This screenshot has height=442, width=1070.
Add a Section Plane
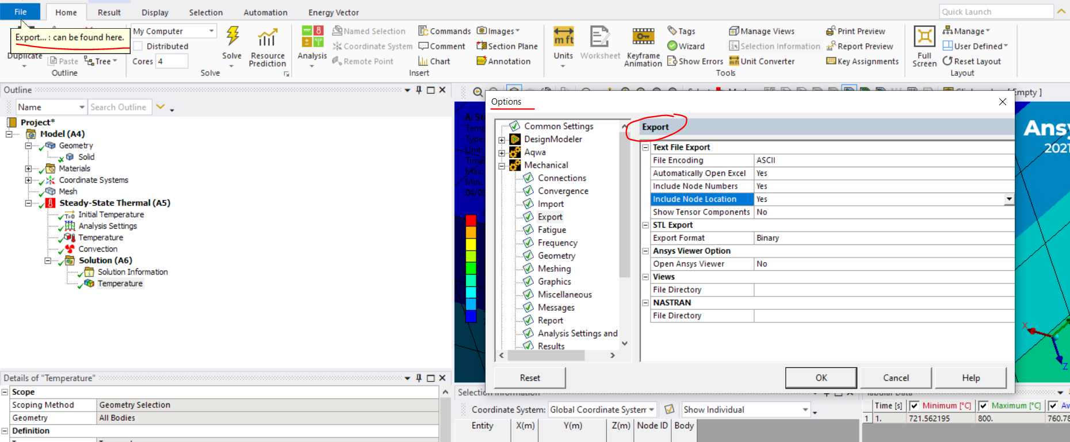click(x=507, y=46)
